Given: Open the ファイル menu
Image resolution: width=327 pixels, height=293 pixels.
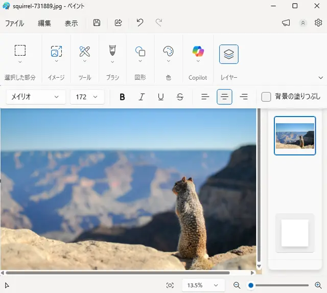Looking at the screenshot, I should click(14, 23).
